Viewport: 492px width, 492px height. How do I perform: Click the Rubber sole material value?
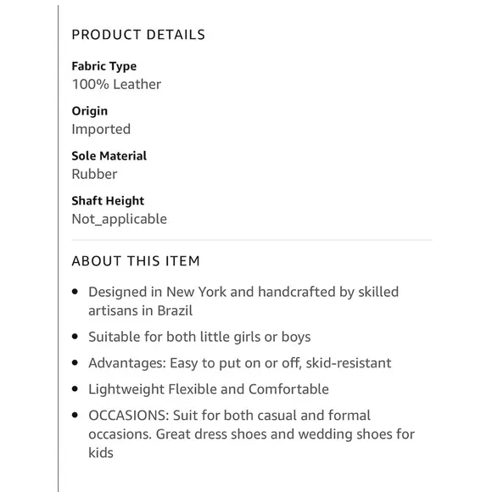[x=94, y=174]
